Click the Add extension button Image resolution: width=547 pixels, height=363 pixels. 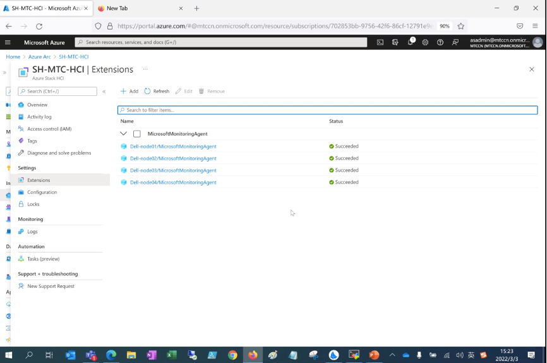tap(129, 91)
